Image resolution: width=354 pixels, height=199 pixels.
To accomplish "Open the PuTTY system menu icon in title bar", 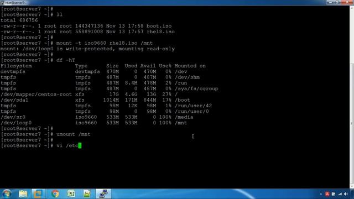I will coord(2,3).
